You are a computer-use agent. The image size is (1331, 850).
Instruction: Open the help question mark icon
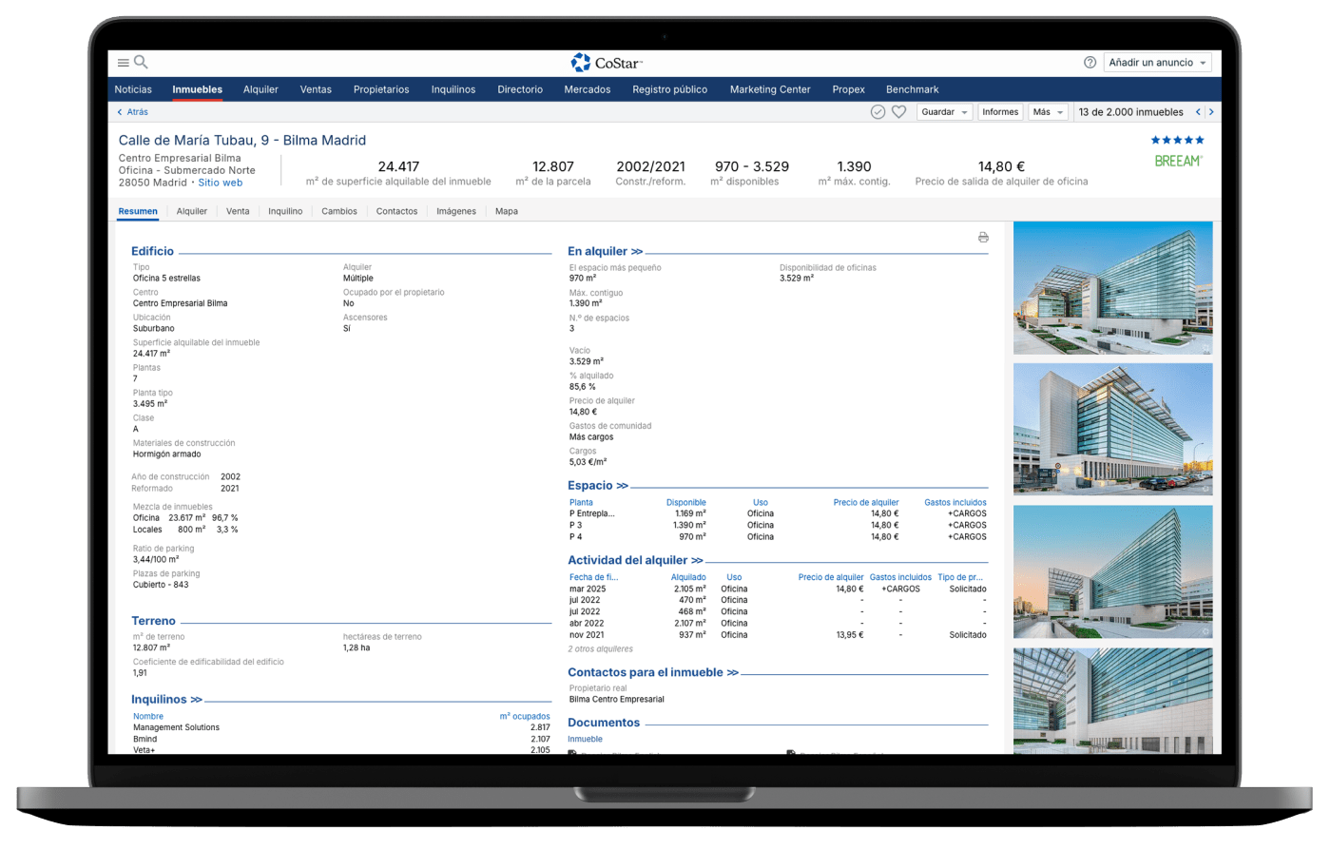point(1090,63)
